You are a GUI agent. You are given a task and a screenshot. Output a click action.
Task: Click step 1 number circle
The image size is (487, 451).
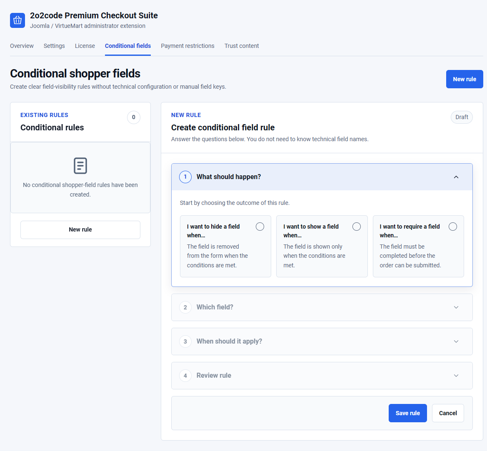coord(185,177)
